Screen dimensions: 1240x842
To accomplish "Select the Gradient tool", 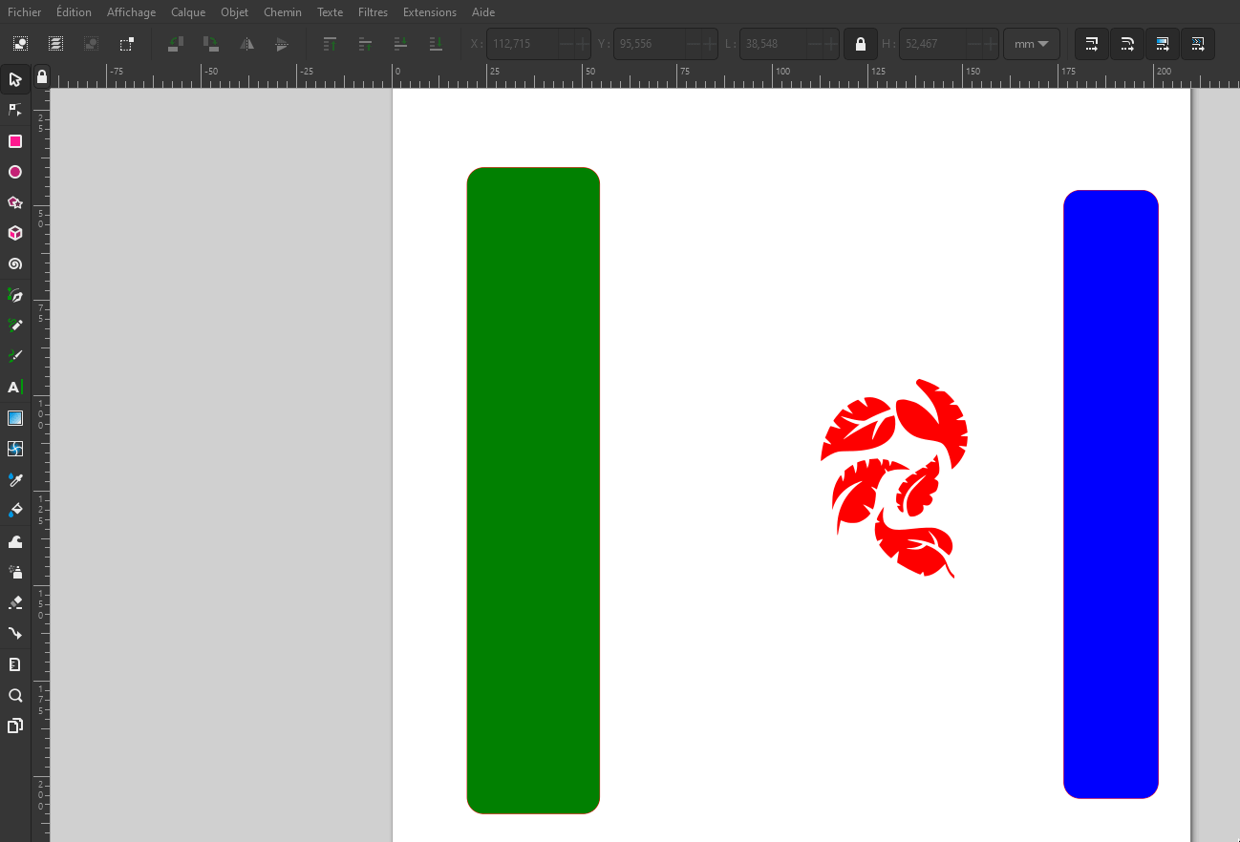I will tap(15, 417).
